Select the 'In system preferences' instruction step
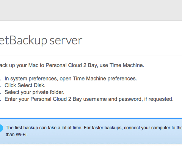This screenshot has height=149, width=182. (71, 78)
